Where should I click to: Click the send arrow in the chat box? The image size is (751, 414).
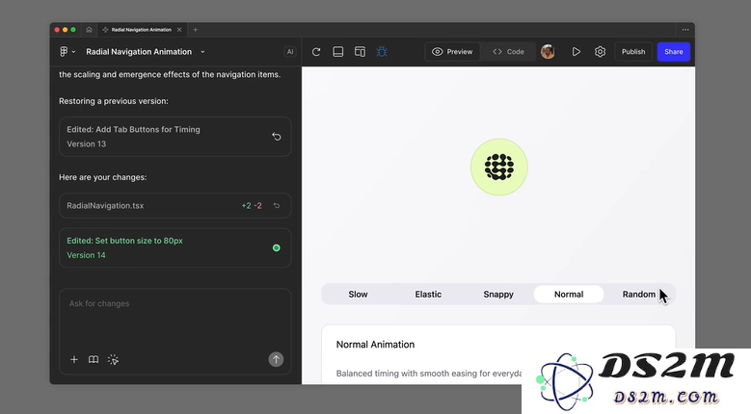(x=276, y=359)
